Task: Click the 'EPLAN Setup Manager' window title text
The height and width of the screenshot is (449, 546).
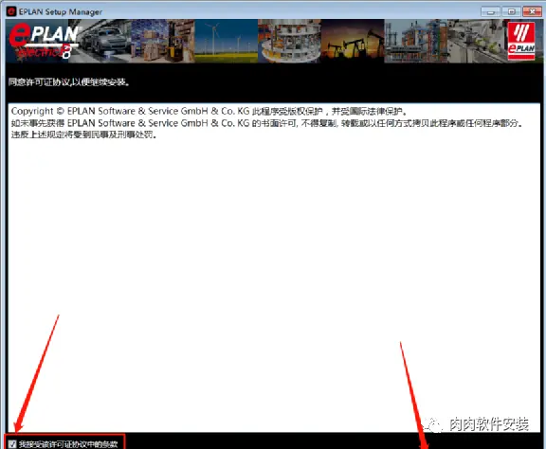Action: pos(61,11)
